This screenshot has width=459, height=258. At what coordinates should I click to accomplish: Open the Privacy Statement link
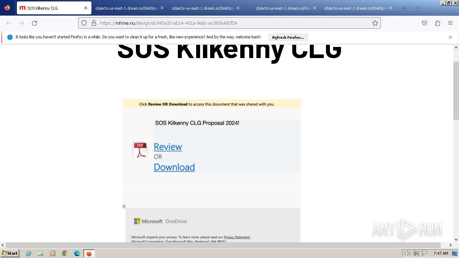click(x=237, y=237)
